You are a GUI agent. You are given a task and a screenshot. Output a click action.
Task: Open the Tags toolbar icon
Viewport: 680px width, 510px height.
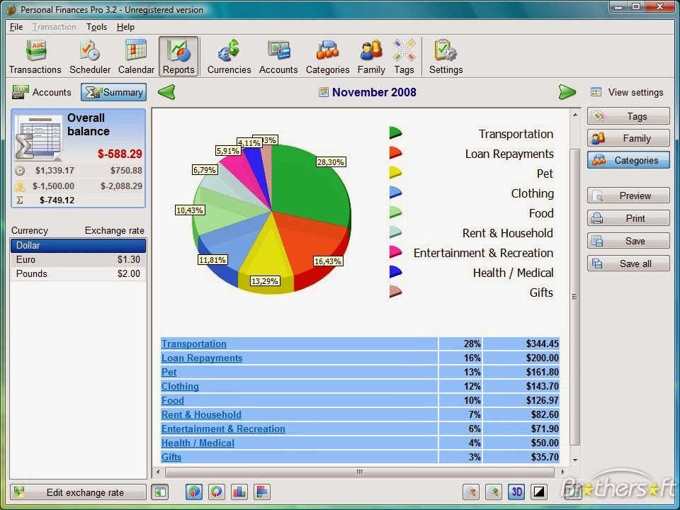pos(404,57)
